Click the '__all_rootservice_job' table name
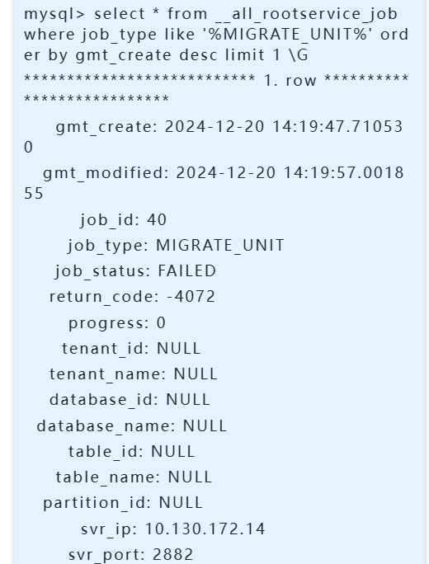Image resolution: width=429 pixels, height=564 pixels. point(308,14)
